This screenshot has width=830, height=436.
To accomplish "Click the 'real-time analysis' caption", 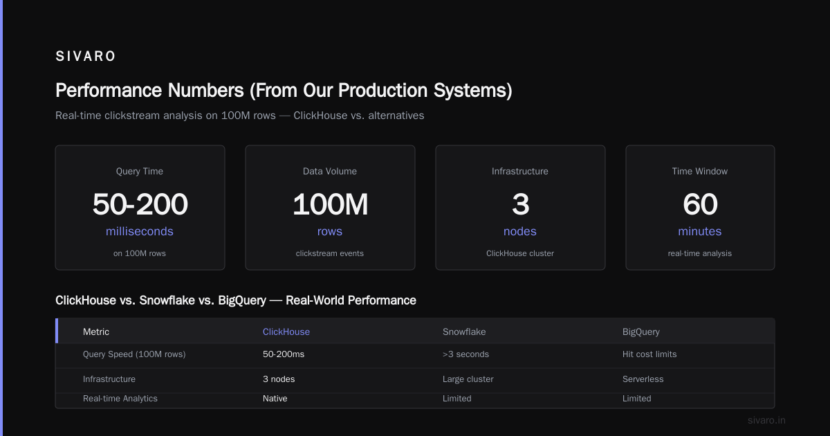I will (700, 253).
